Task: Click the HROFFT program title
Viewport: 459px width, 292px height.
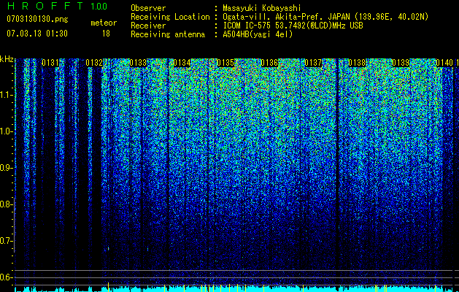Action: (x=45, y=6)
